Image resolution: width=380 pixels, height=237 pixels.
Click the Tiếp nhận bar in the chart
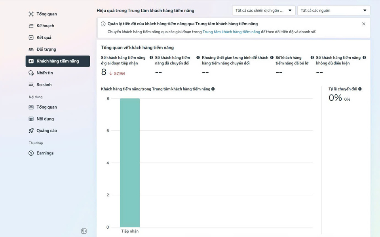(x=130, y=163)
